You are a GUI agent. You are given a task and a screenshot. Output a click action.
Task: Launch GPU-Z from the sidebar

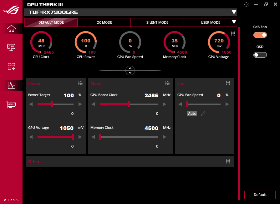point(11,104)
